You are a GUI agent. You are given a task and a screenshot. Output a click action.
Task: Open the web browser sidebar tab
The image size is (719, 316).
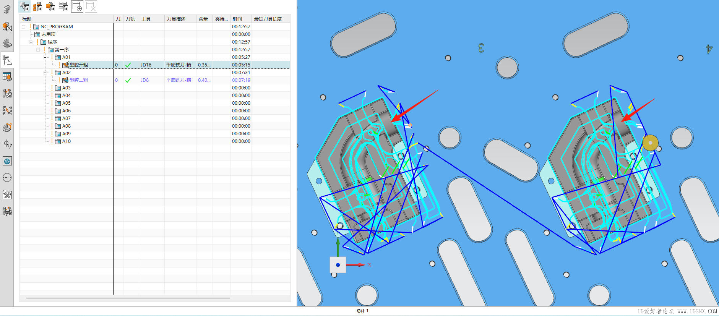pyautogui.click(x=7, y=161)
